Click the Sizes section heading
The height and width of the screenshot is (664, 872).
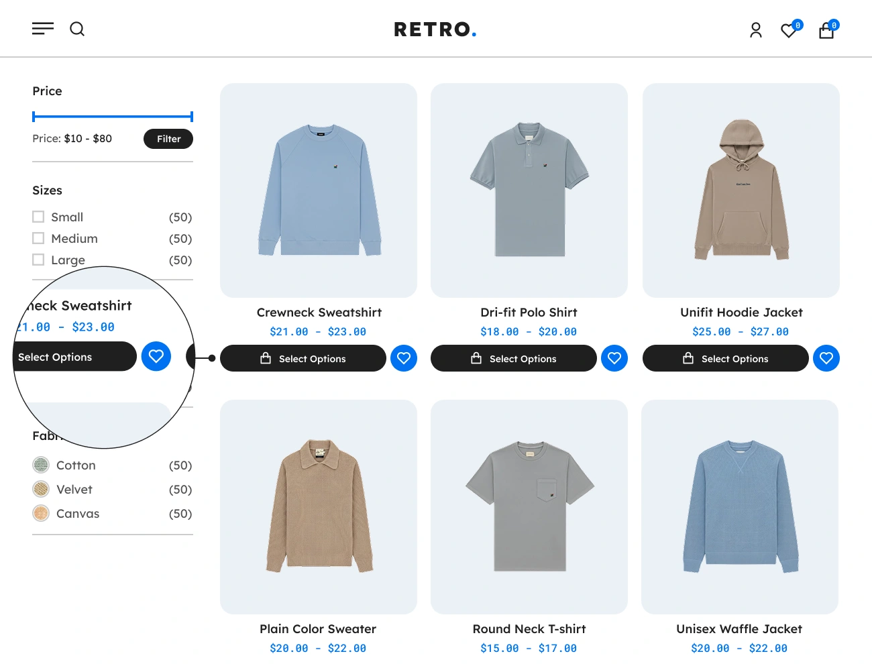(x=47, y=190)
